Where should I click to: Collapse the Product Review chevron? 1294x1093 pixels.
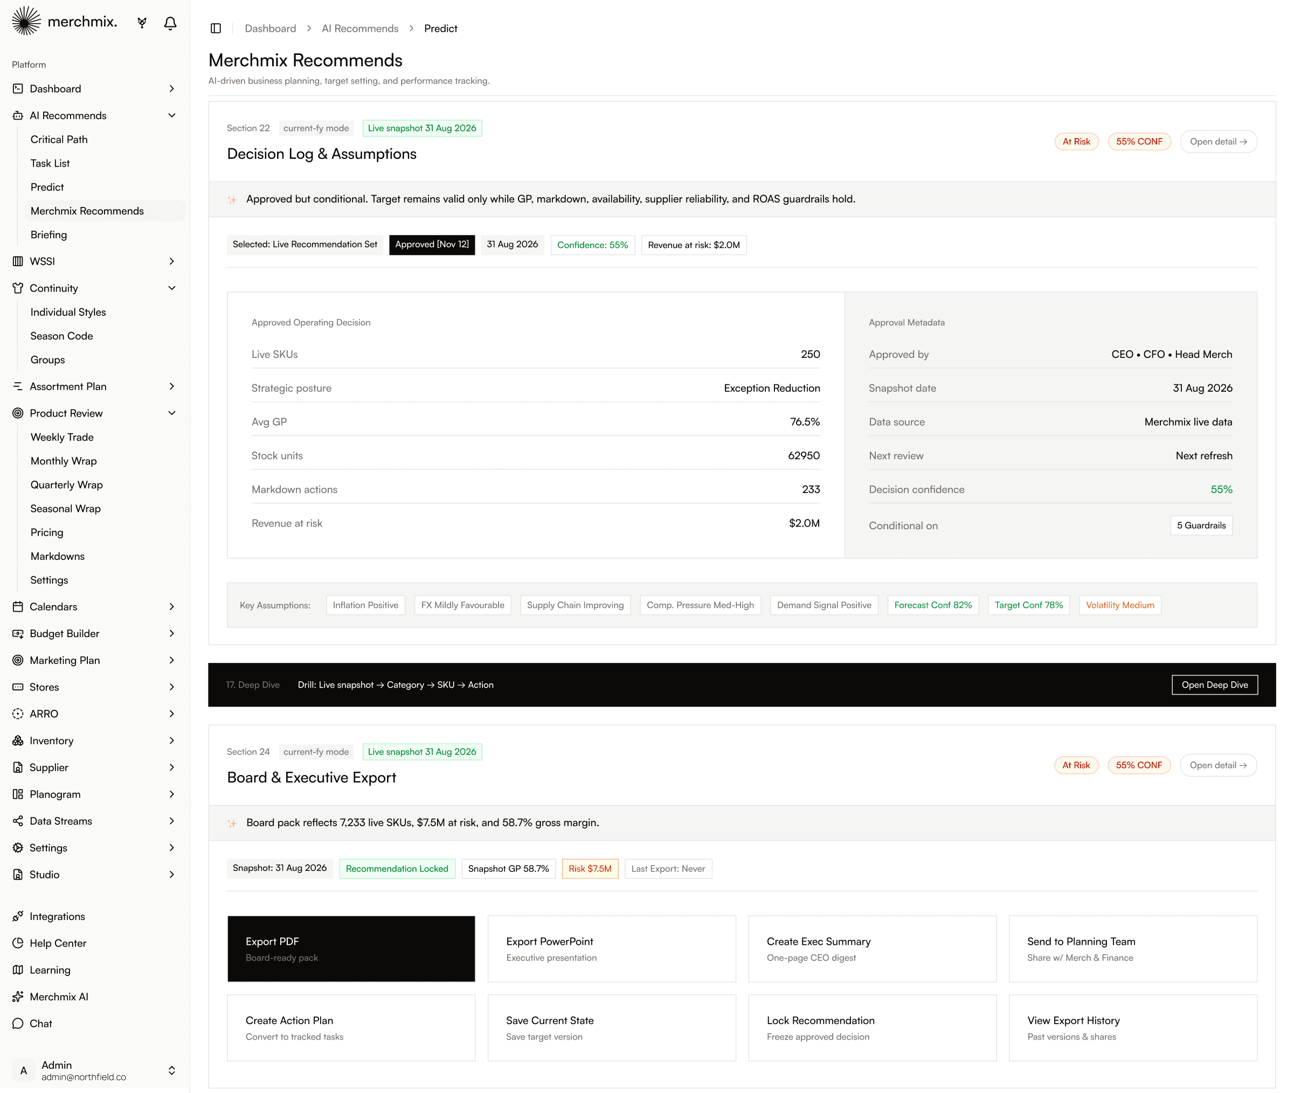(171, 413)
